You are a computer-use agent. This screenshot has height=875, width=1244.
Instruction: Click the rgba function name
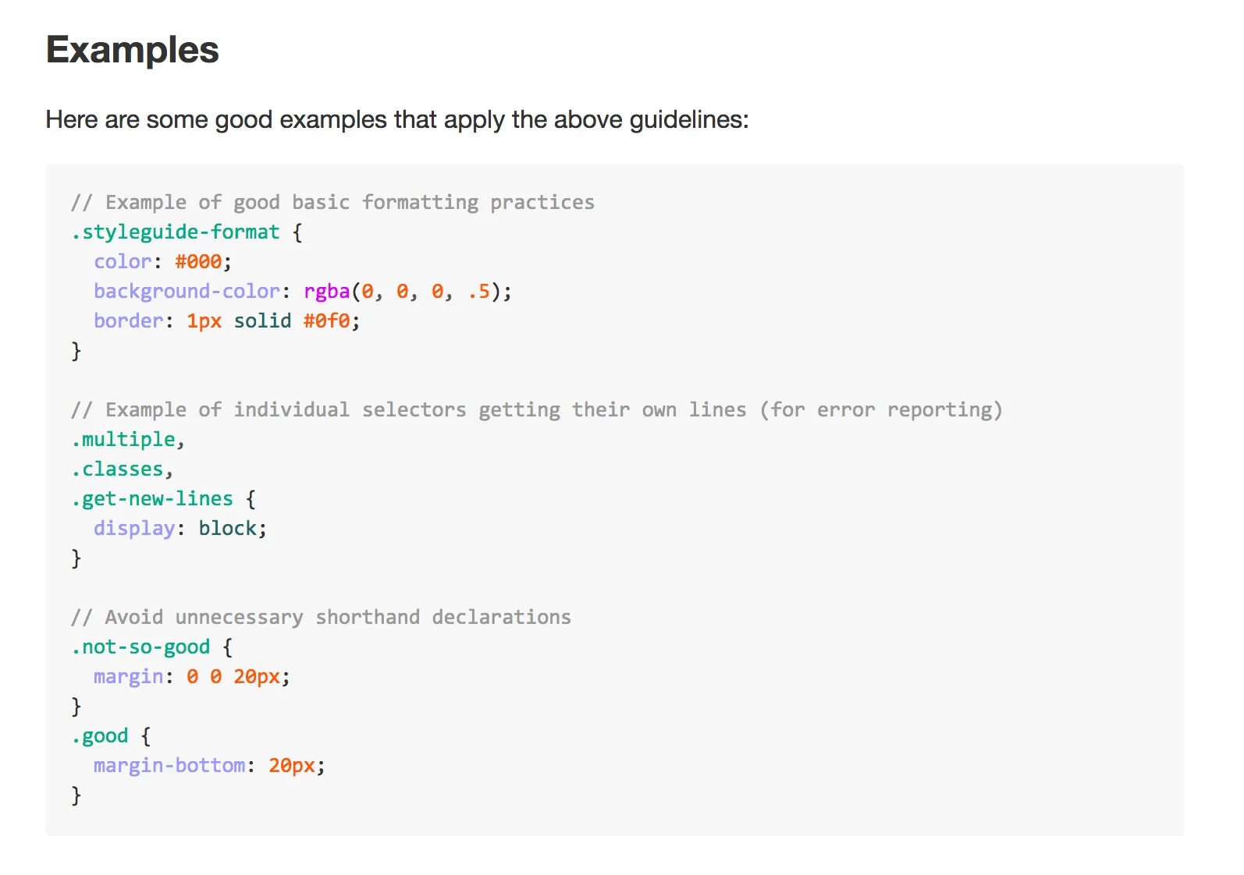coord(327,292)
